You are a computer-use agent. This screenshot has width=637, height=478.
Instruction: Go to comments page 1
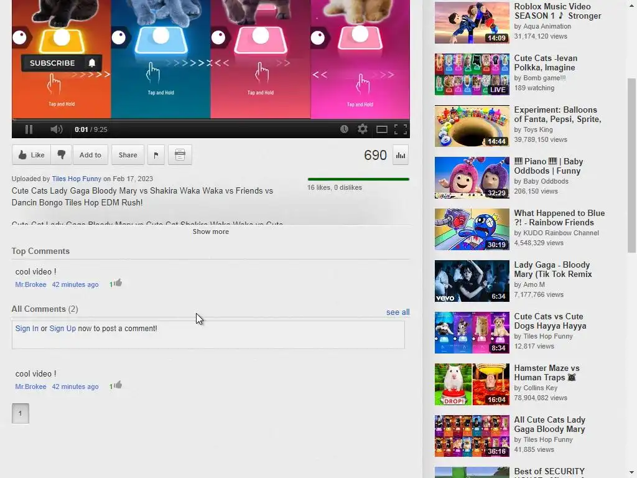pyautogui.click(x=21, y=413)
